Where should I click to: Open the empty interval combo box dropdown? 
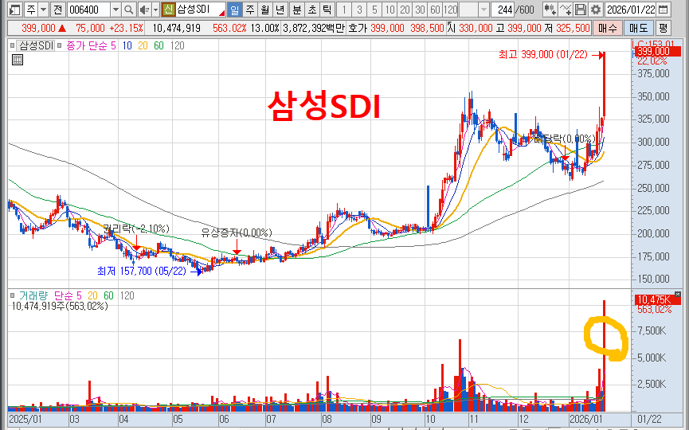pos(483,10)
